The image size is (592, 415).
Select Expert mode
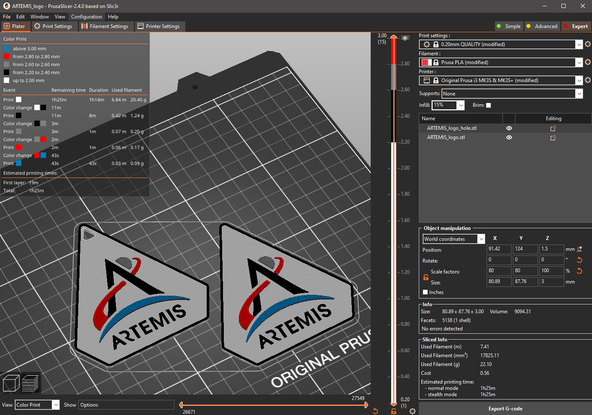(x=576, y=26)
